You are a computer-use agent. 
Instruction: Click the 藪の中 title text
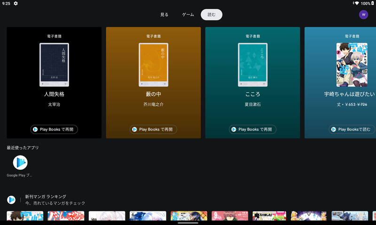154,94
